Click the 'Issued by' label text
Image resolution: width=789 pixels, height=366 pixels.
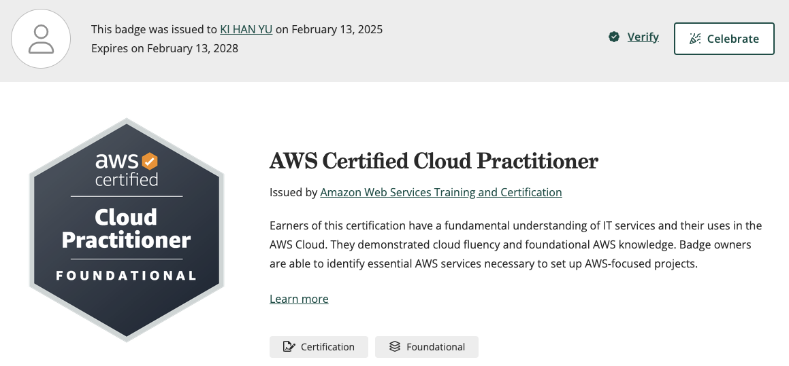293,192
